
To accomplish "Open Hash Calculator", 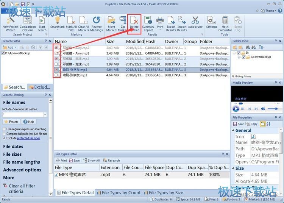I will pos(225,24).
